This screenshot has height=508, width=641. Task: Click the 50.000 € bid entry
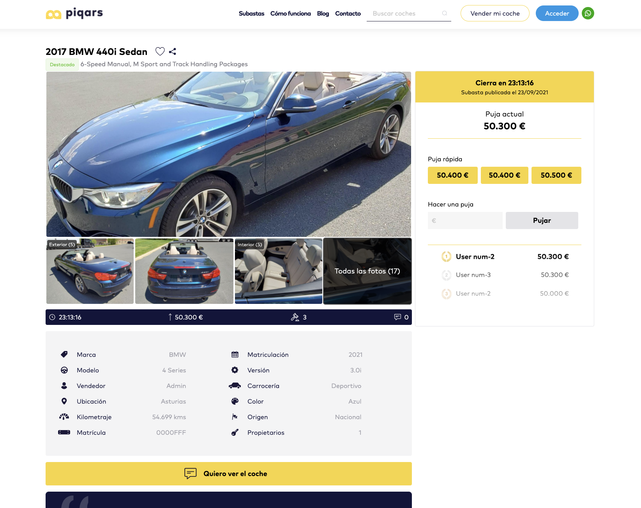(x=554, y=294)
